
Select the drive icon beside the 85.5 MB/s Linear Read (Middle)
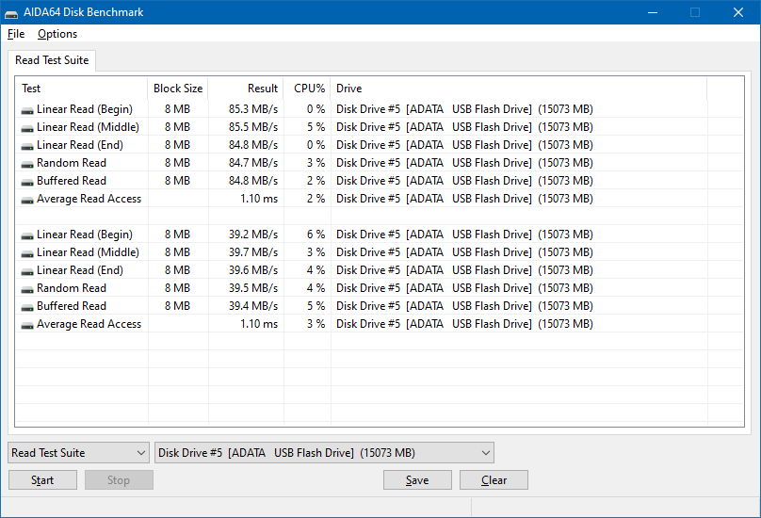point(27,129)
